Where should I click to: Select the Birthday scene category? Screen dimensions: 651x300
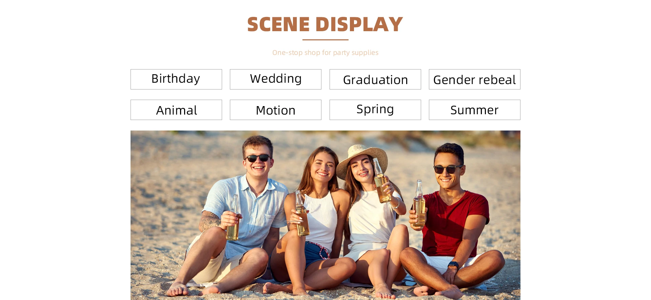(176, 79)
